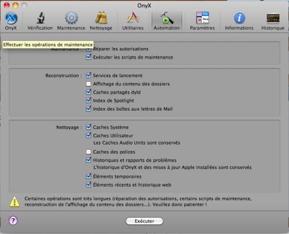Toggle Caches Système checkbox
289x234 pixels.
pos(89,127)
